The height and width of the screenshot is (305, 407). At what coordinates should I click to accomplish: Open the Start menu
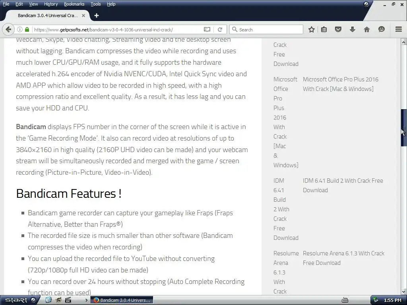(20, 300)
